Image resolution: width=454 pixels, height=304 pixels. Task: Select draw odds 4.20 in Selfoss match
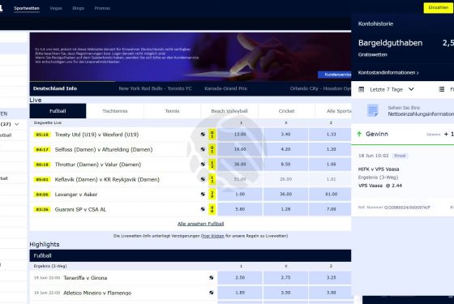285,149
